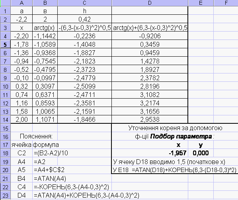Click header cell 'h' in row 1
The image size is (238, 200).
pos(84,11)
